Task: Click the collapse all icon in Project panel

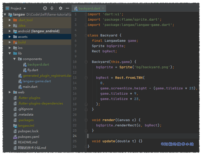Action: [52, 8]
